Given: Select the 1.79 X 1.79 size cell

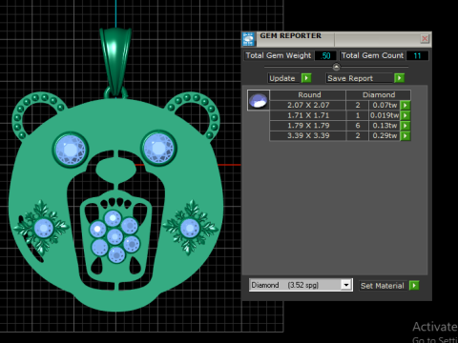Looking at the screenshot, I should [308, 126].
